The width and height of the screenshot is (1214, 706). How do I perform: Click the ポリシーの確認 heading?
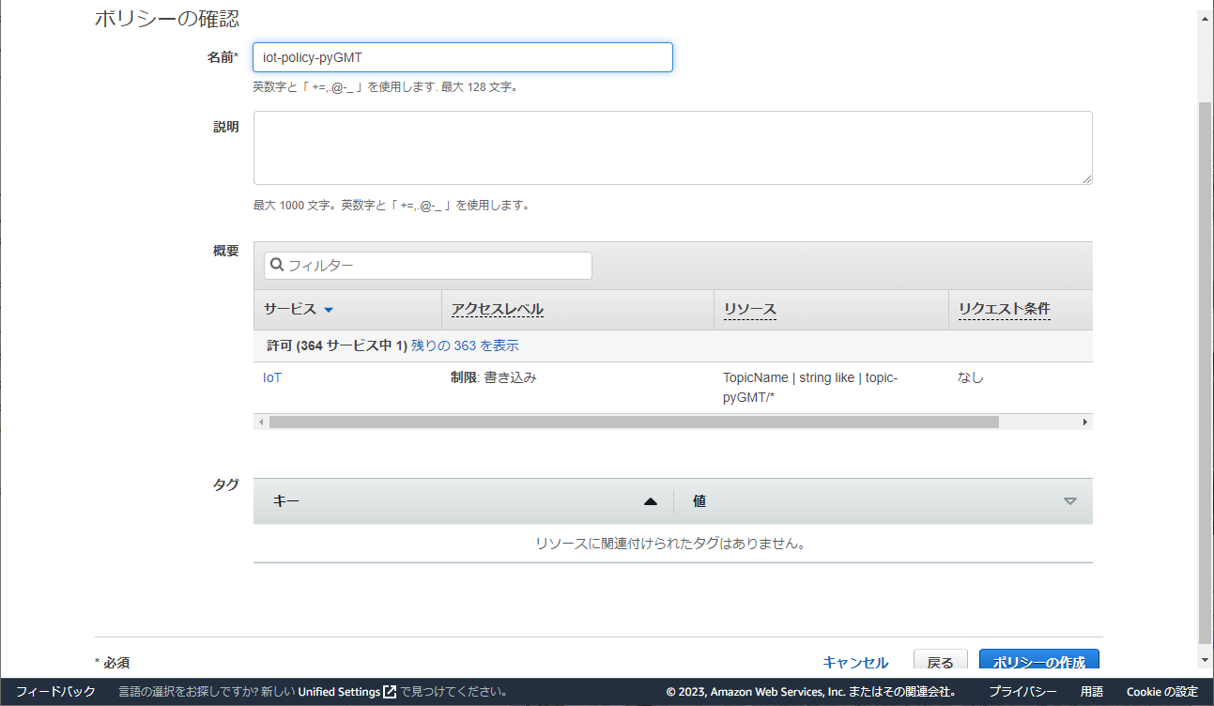tap(166, 18)
